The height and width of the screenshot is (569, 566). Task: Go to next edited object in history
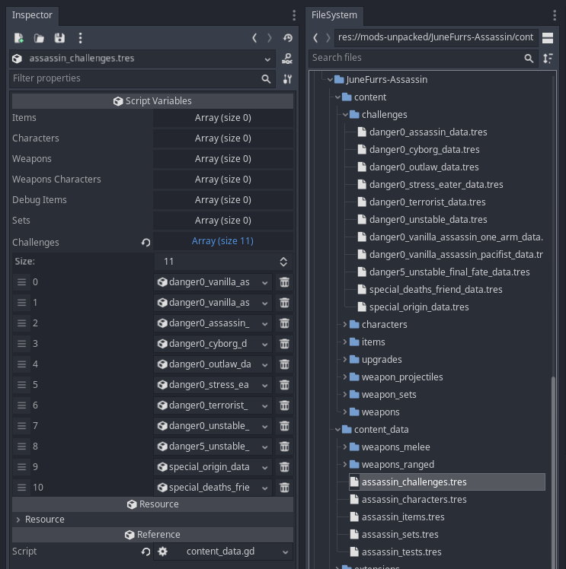point(270,38)
